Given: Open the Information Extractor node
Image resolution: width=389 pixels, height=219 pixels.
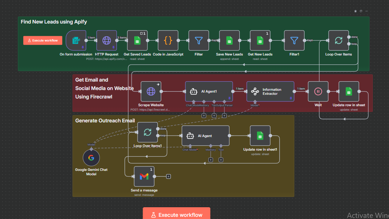Looking at the screenshot, I should [270, 91].
